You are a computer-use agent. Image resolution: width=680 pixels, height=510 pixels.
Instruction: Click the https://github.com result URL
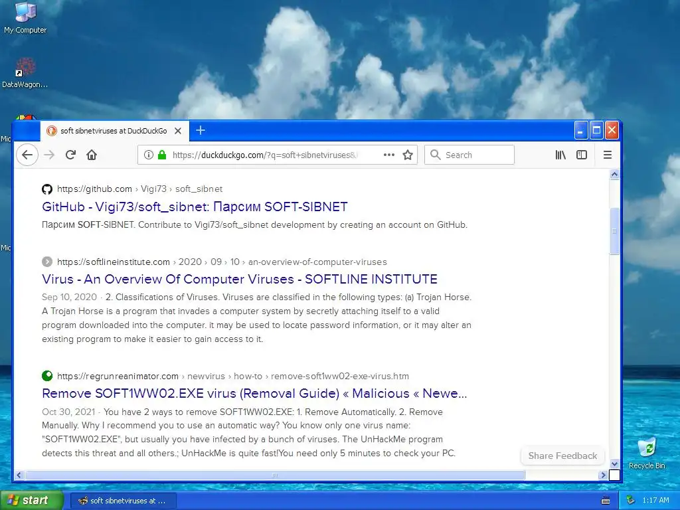[x=94, y=189]
